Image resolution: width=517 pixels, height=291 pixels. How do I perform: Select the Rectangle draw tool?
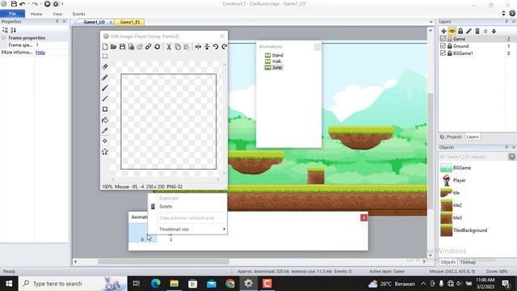[105, 109]
